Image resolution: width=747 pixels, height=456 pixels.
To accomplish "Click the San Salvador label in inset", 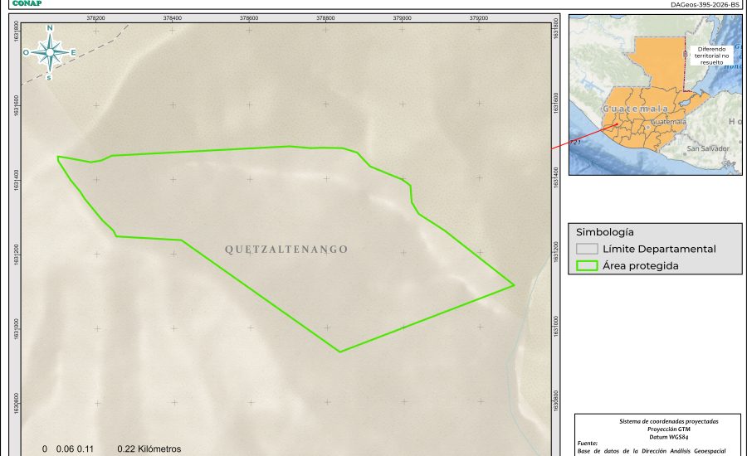I will click(x=707, y=148).
